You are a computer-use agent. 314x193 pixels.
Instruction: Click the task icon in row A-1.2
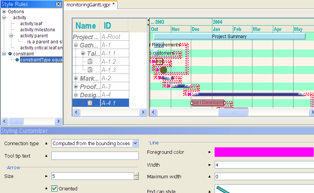click(90, 61)
